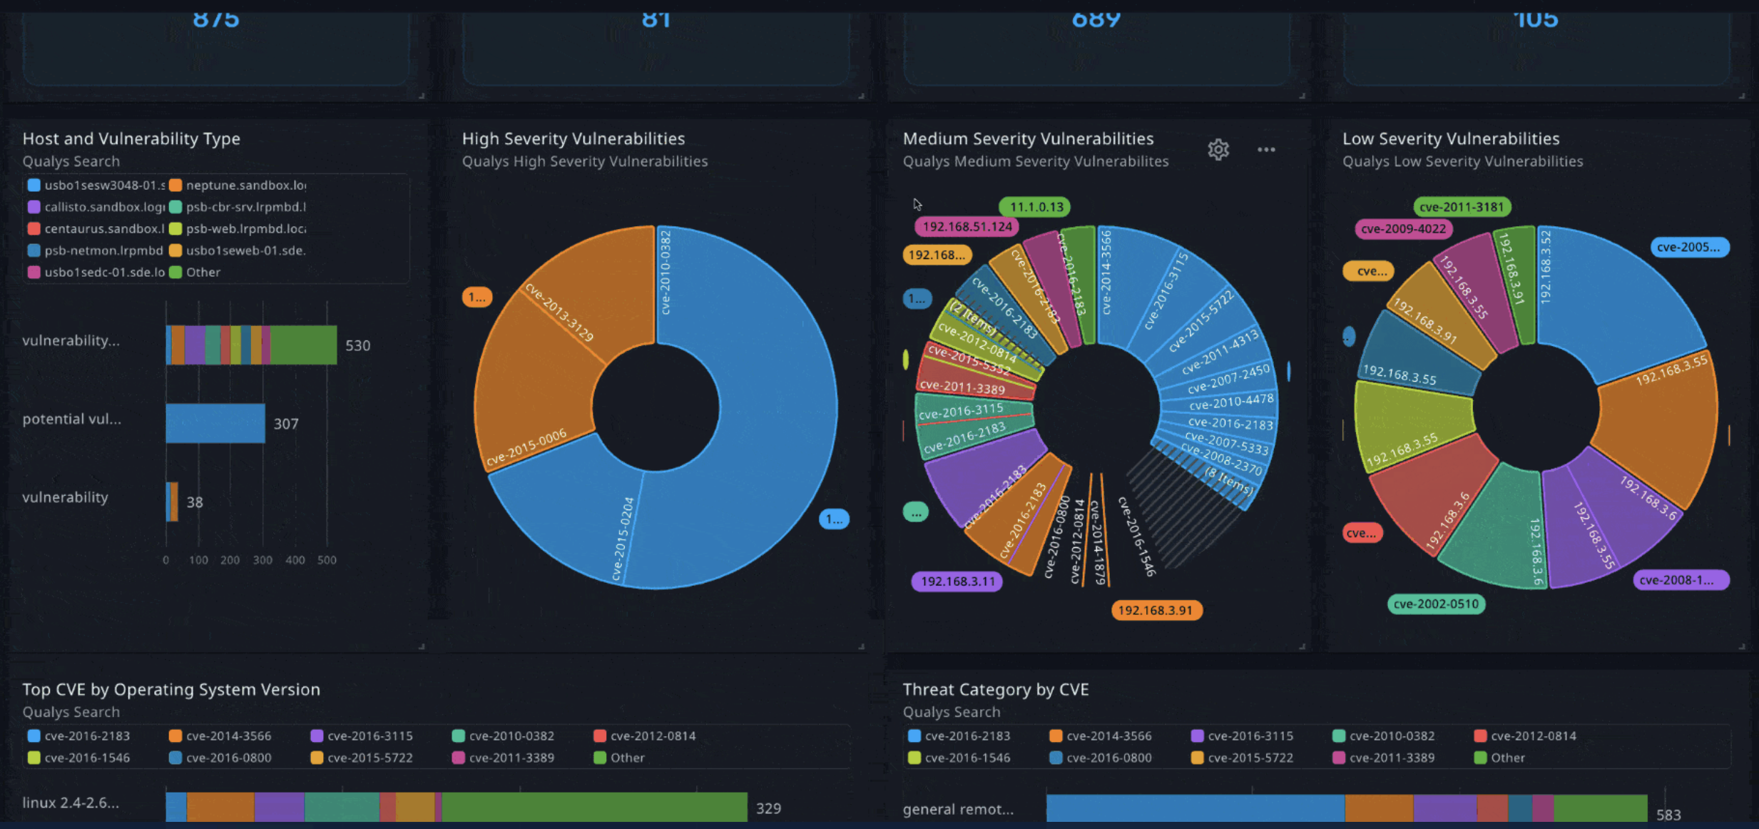The image size is (1759, 829).
Task: Click 192.168.3.91 orange label tag
Action: (1156, 611)
